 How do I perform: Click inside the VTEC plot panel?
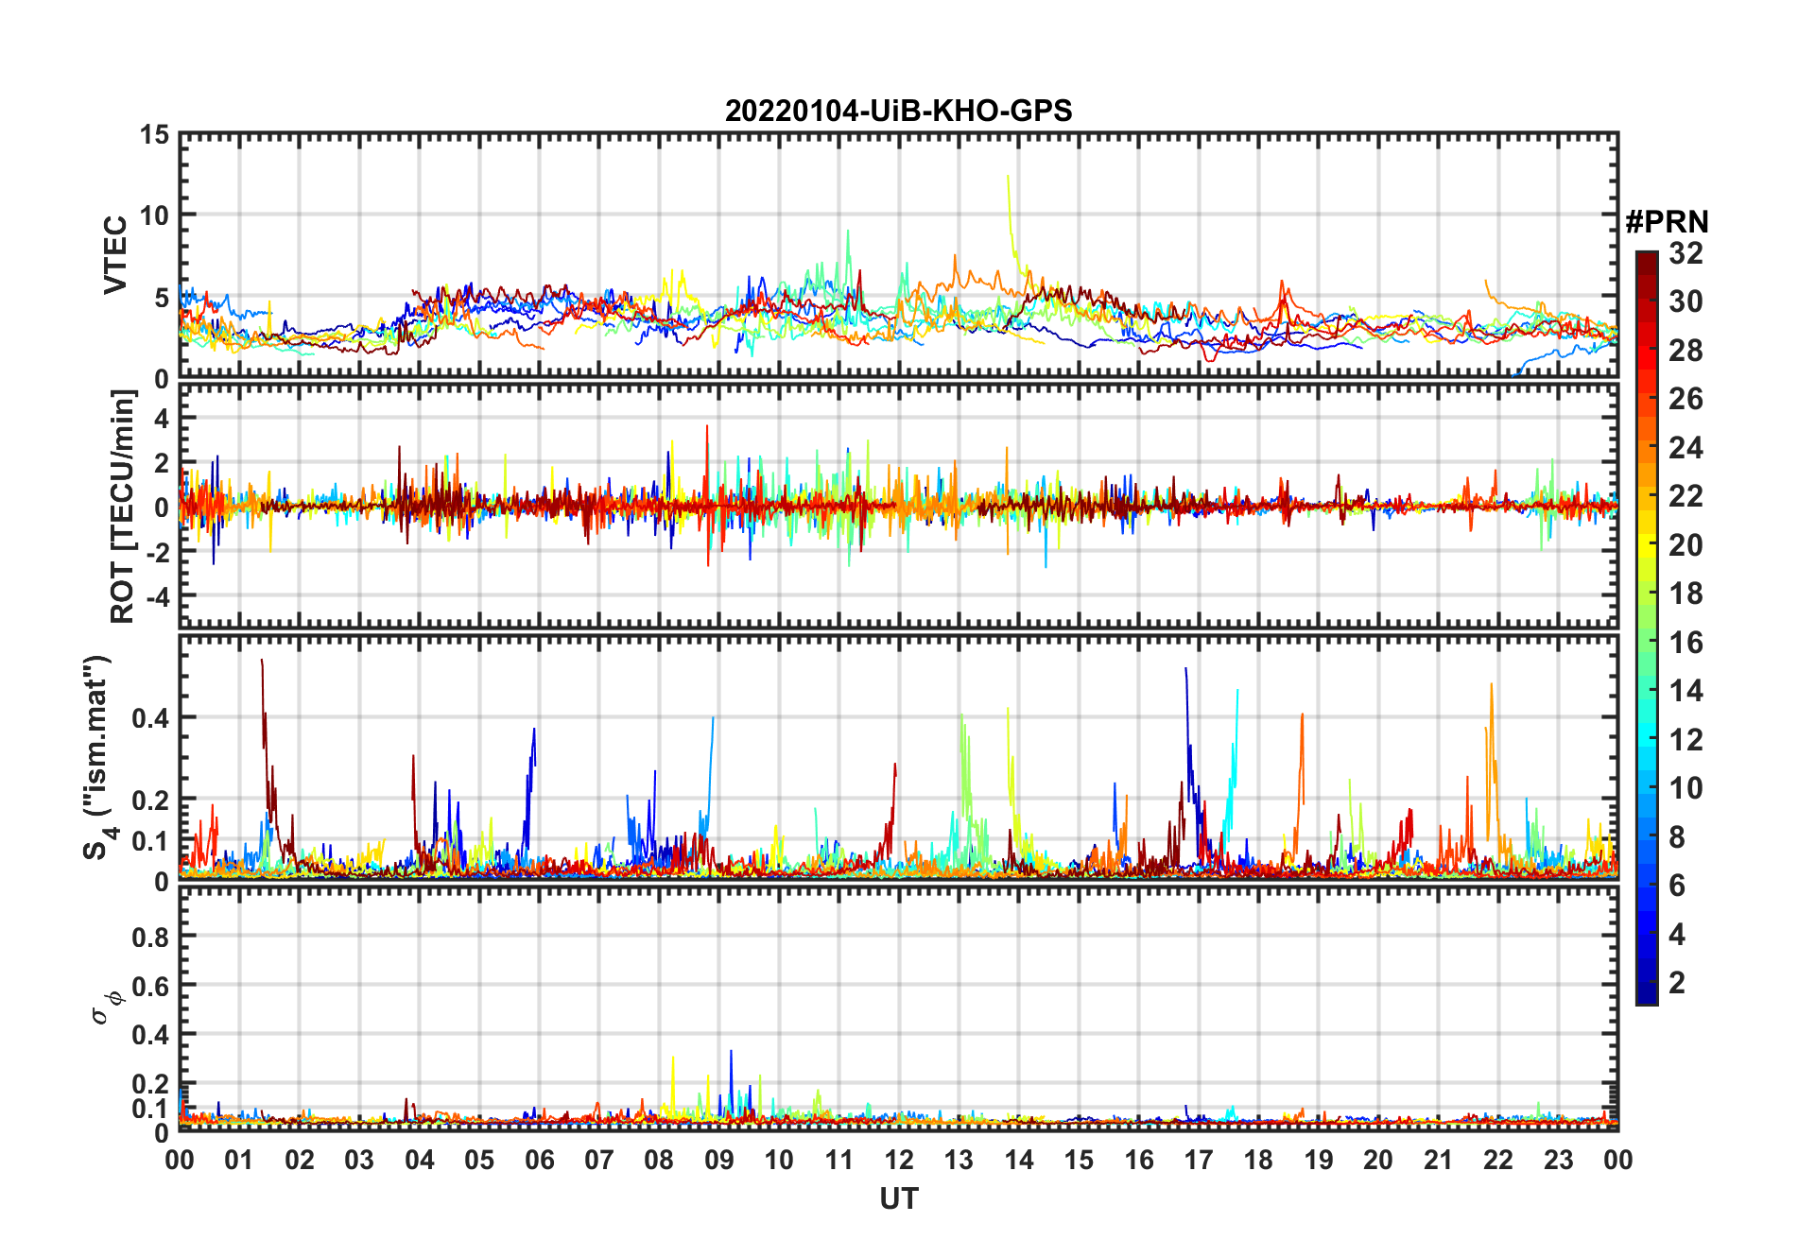(899, 256)
